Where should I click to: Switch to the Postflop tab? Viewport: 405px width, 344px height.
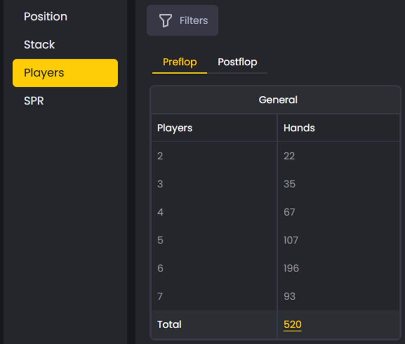238,62
